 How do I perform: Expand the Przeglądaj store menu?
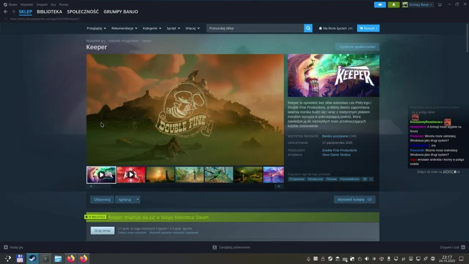(x=96, y=28)
